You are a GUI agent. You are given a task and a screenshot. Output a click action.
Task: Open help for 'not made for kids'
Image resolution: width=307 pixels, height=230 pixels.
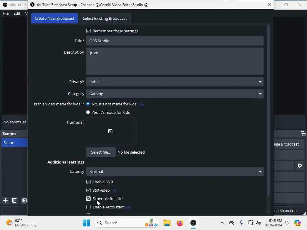pyautogui.click(x=142, y=104)
